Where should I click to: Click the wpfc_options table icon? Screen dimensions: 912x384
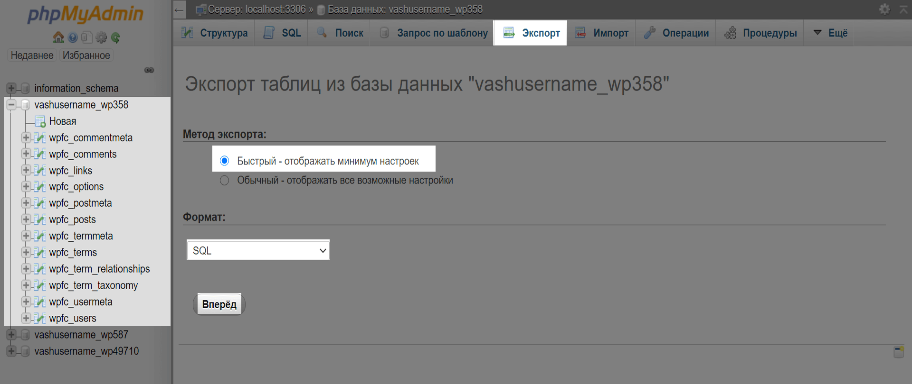(x=40, y=187)
